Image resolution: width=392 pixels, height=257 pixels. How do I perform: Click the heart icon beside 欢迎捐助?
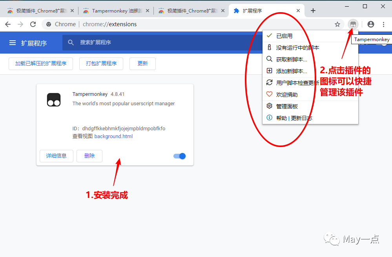click(x=269, y=94)
